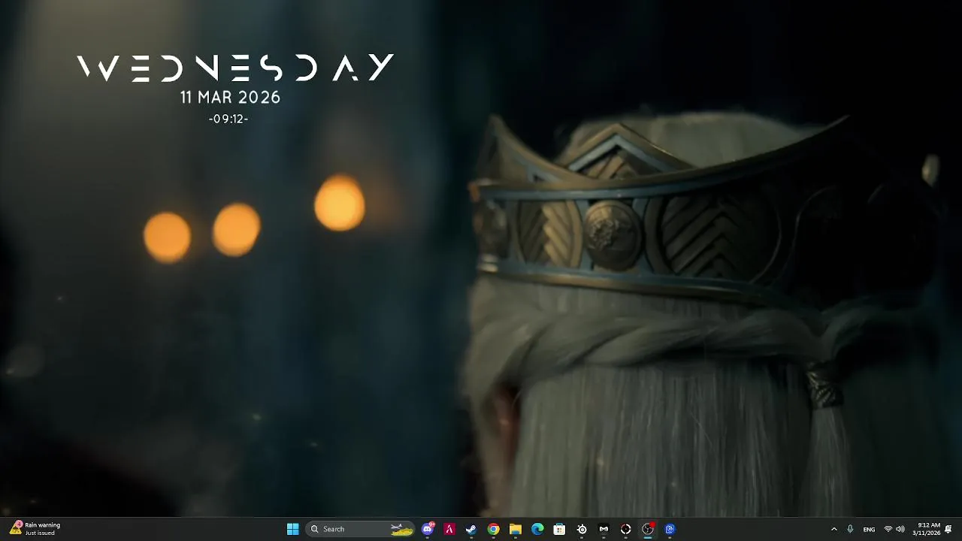Open Wi-Fi network settings in tray
The height and width of the screenshot is (541, 962).
[x=888, y=529]
